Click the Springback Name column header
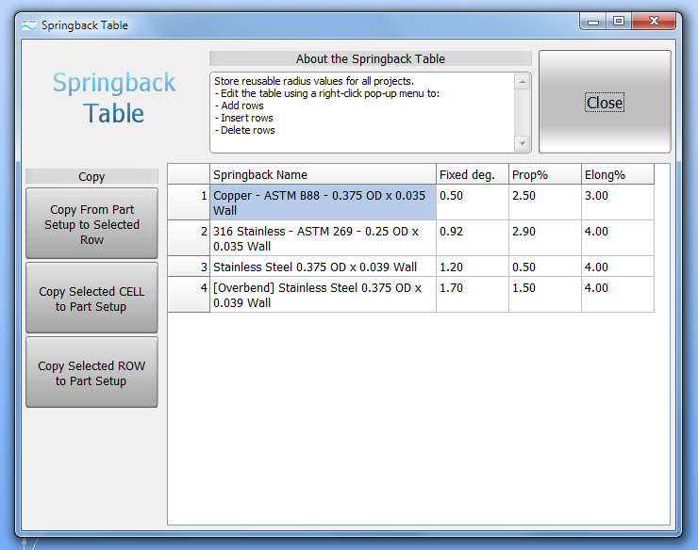 (x=323, y=174)
